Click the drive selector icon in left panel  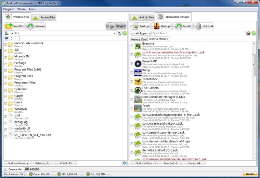[x=6, y=33]
